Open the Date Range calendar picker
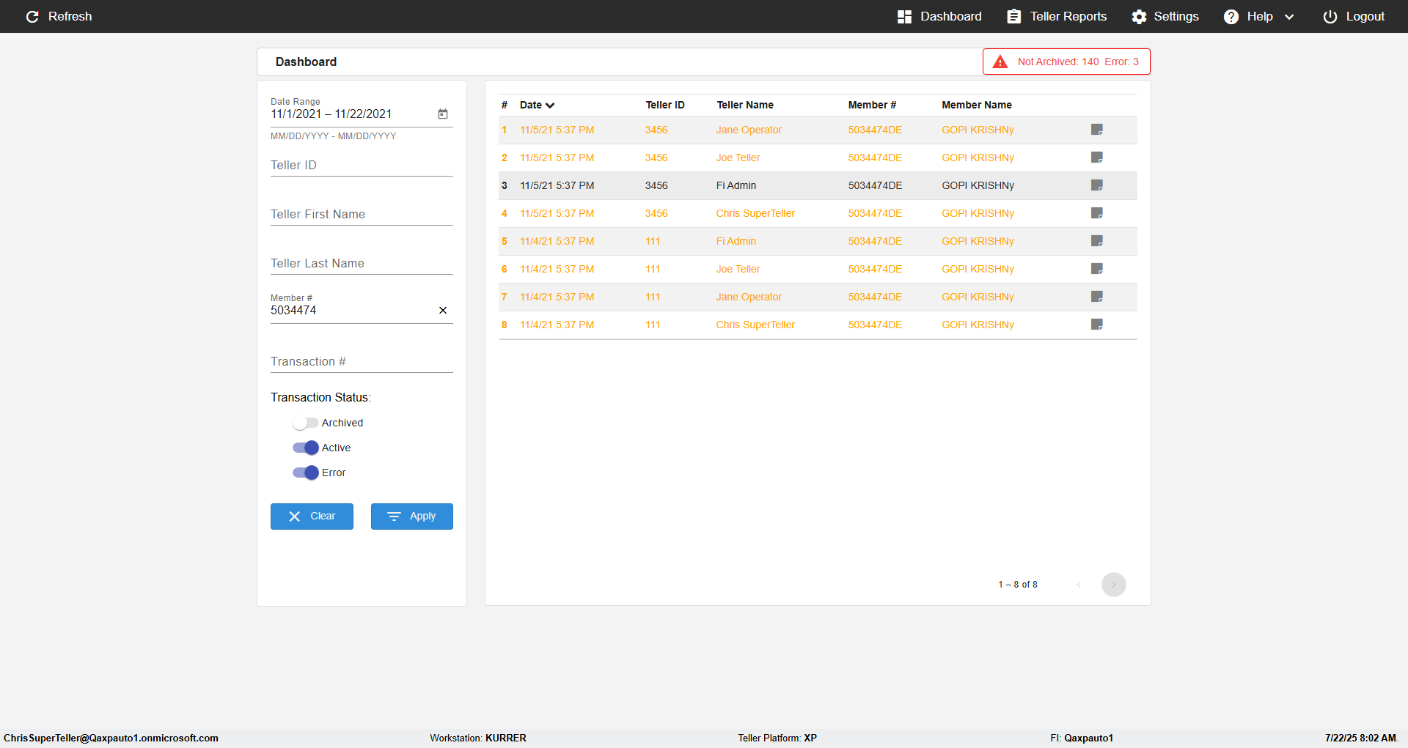1408x748 pixels. point(443,114)
